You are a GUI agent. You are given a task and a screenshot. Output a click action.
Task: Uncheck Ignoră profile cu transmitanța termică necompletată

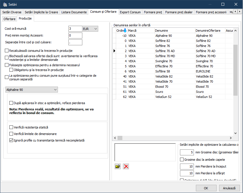pyautogui.click(x=11, y=140)
